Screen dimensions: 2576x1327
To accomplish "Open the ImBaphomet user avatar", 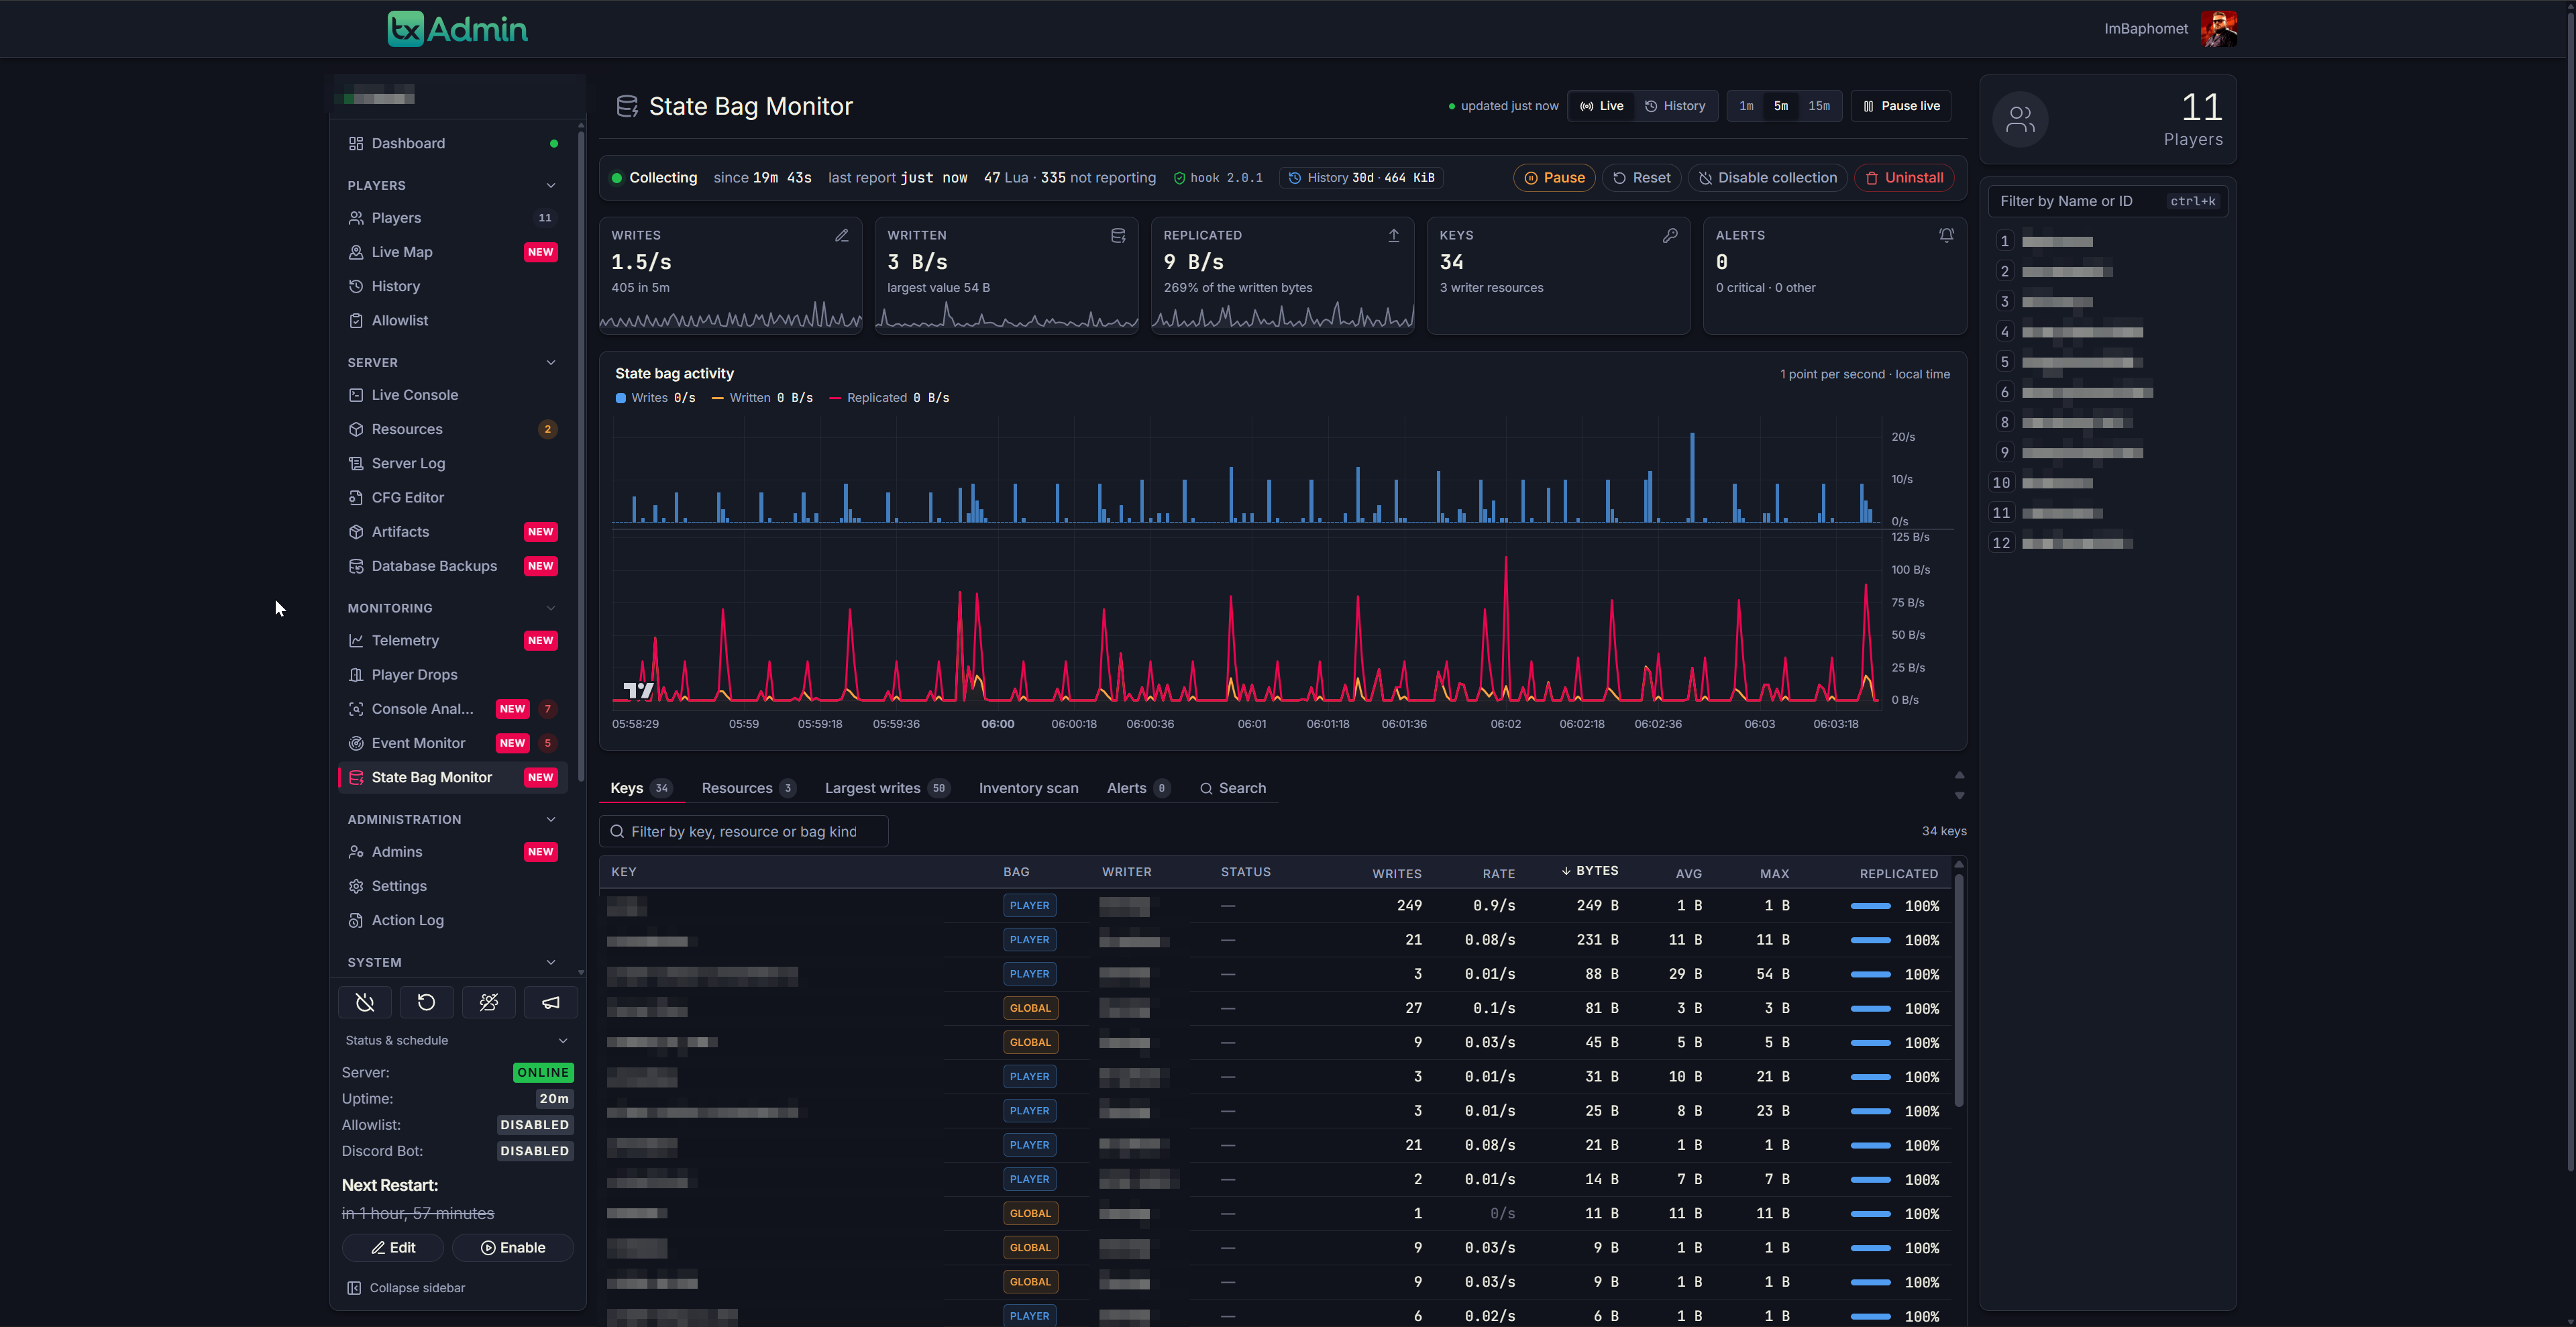I will (2218, 29).
